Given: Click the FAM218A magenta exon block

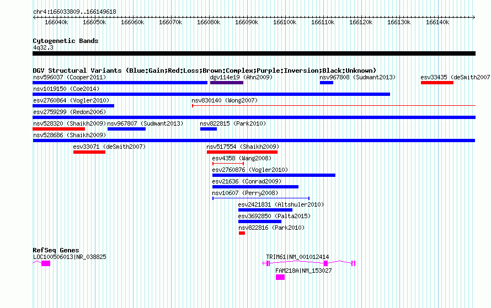Looking at the screenshot, I should pos(280,277).
